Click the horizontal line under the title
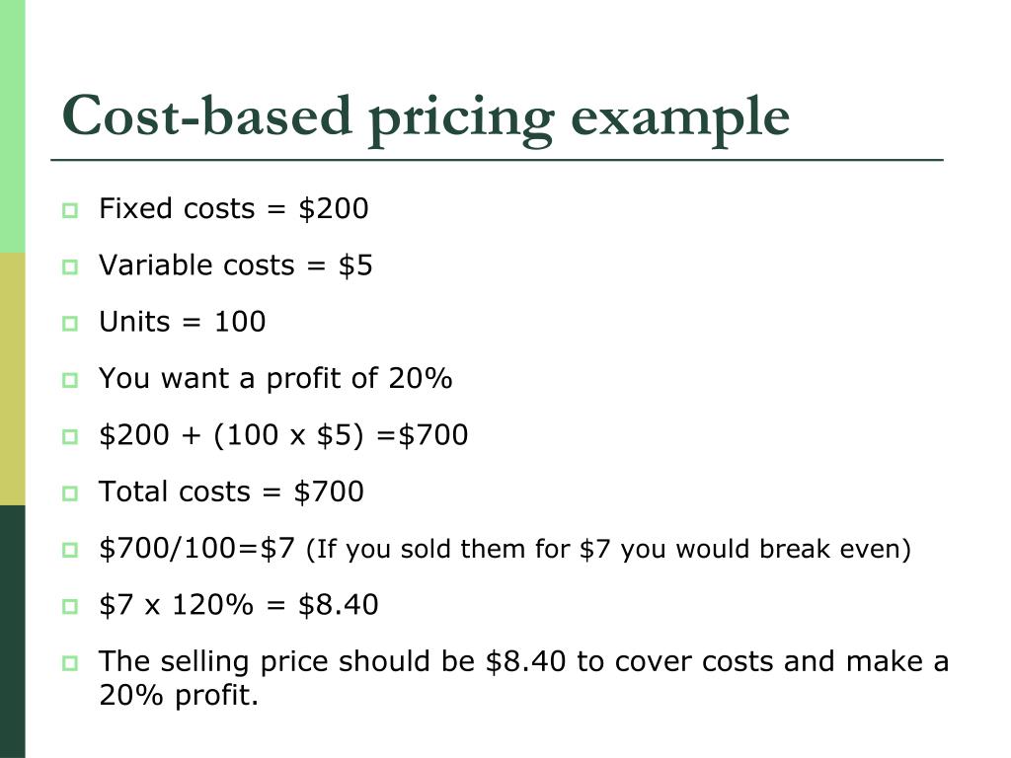The image size is (1011, 758). coord(498,159)
